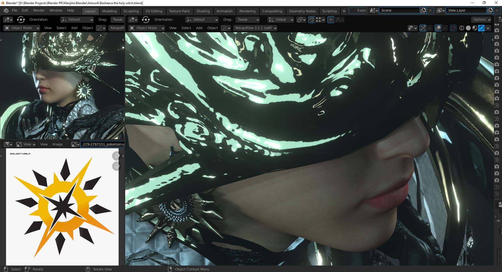Open RetopoFlow 3.2.1 (self) menu
The width and height of the screenshot is (502, 272).
coord(255,28)
